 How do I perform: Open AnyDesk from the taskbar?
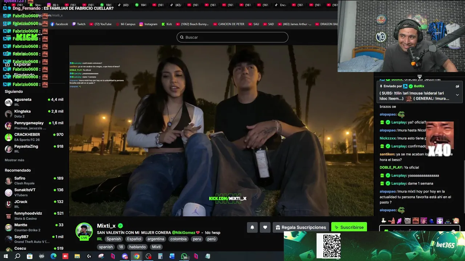tap(65, 256)
